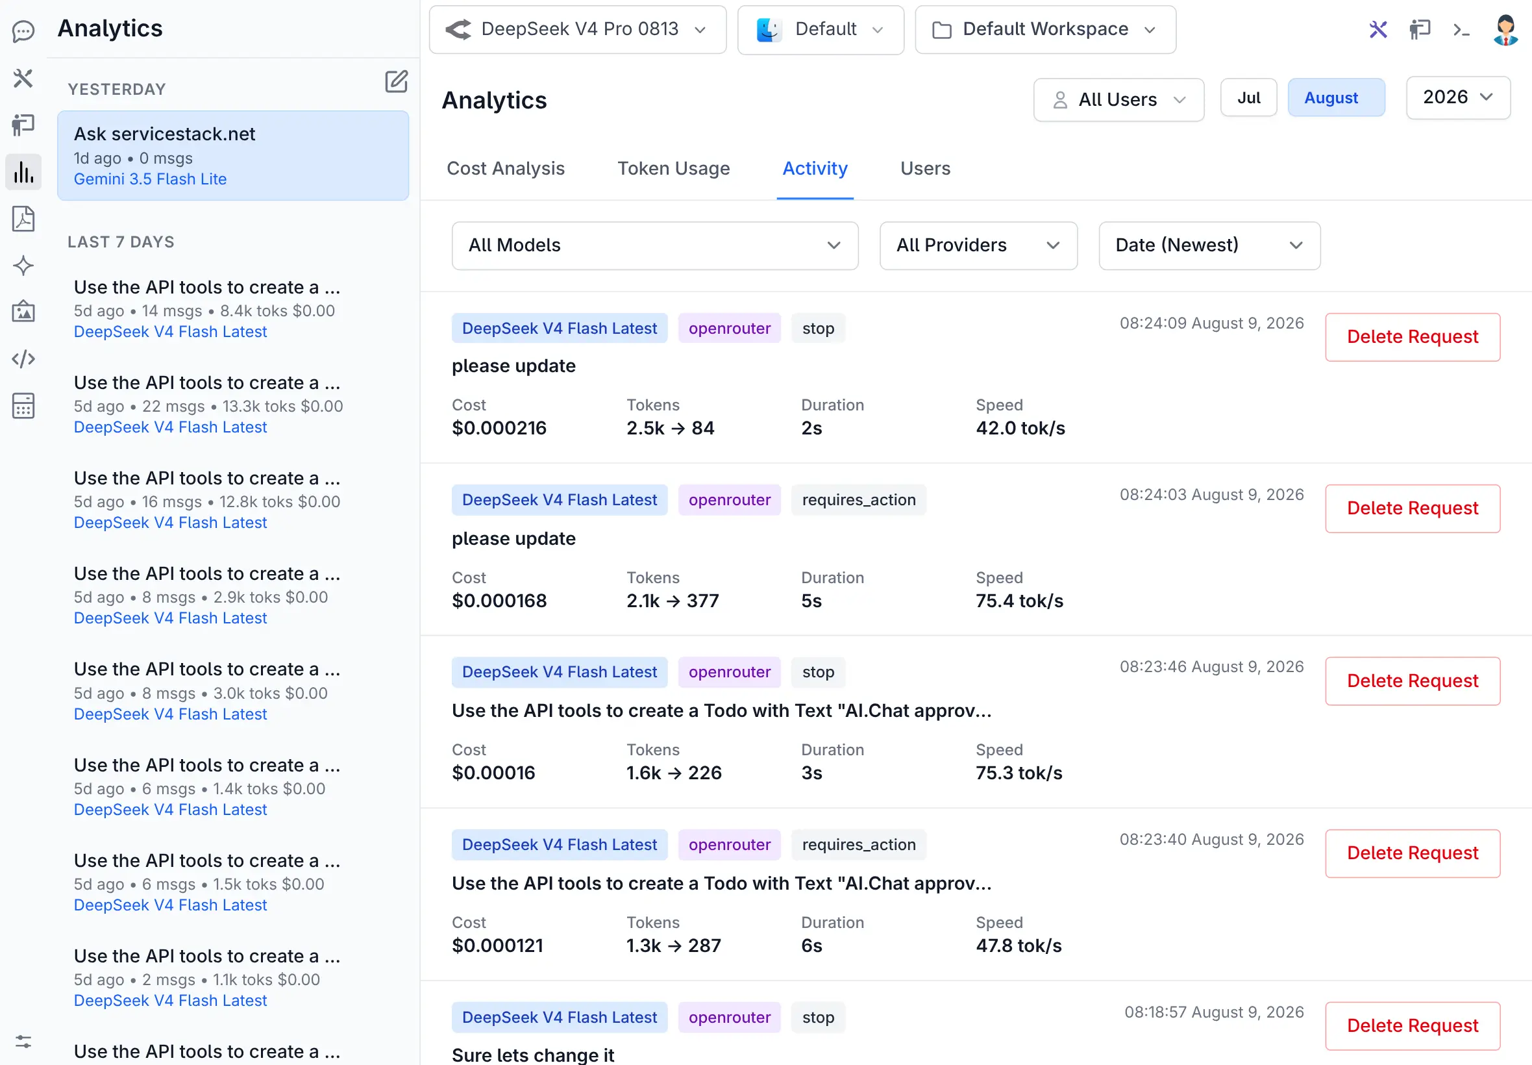The height and width of the screenshot is (1065, 1532).
Task: Select the Jul month button
Action: coord(1248,97)
